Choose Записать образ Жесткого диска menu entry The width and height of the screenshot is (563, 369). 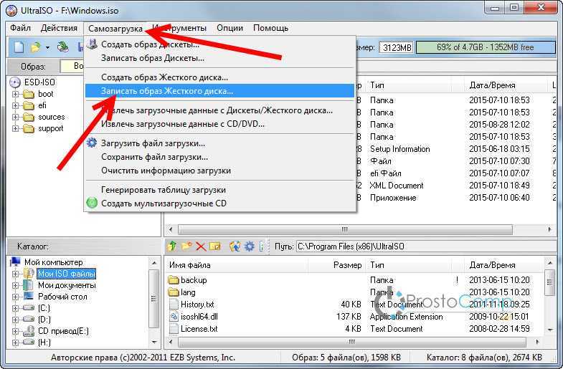[x=219, y=91]
